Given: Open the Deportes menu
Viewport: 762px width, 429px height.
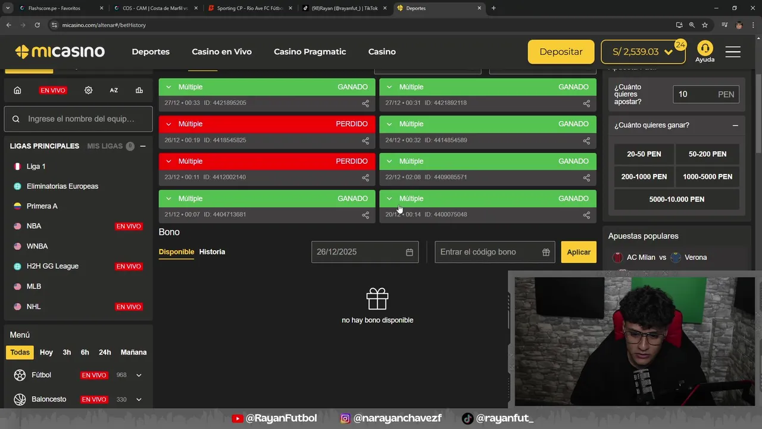Looking at the screenshot, I should click(x=151, y=52).
